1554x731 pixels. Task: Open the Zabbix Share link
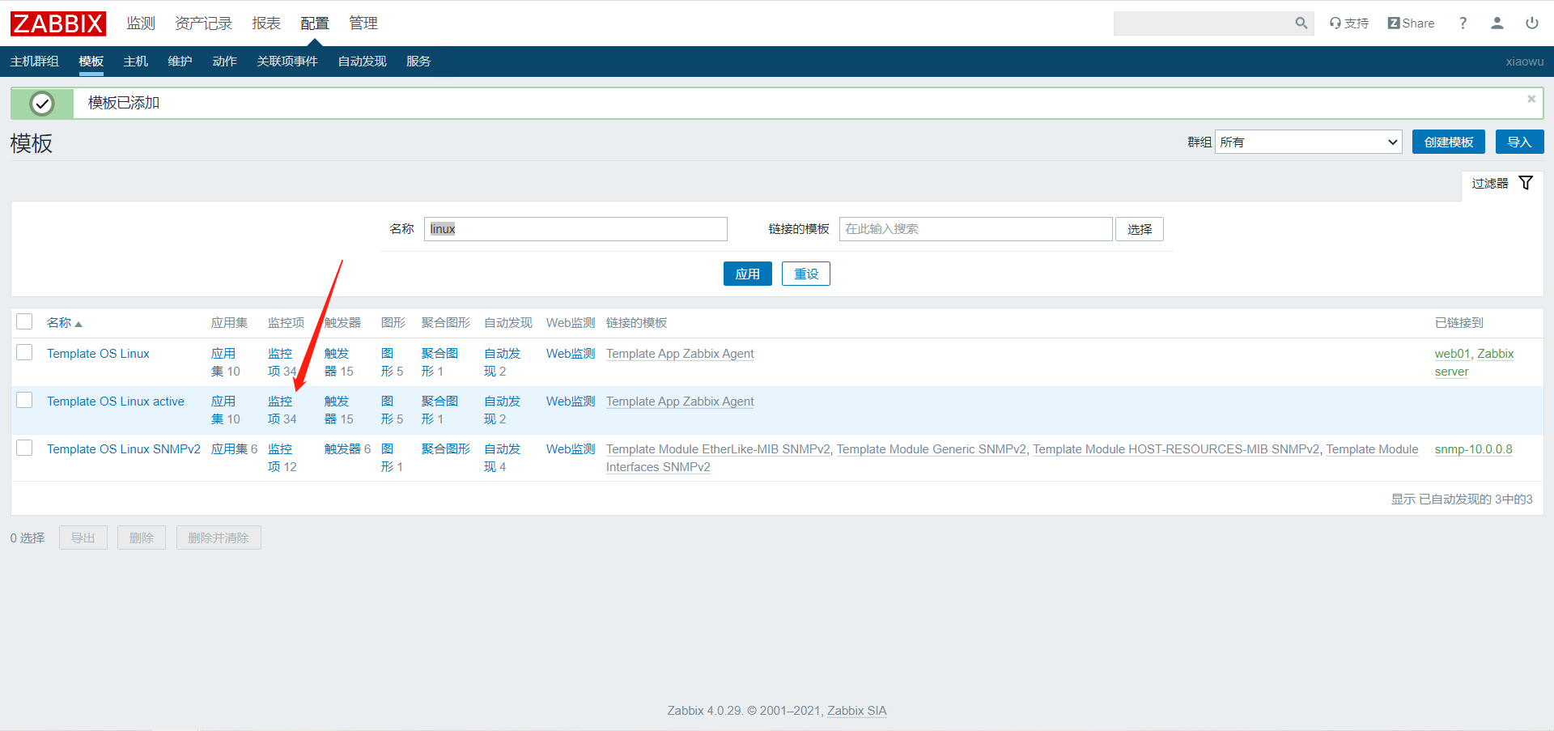pyautogui.click(x=1411, y=23)
